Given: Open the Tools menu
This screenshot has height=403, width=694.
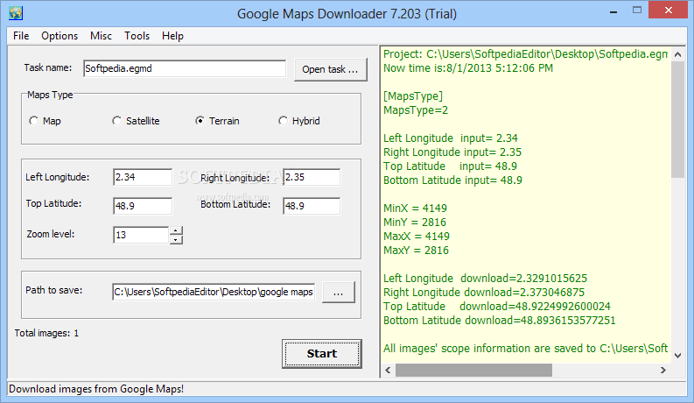Looking at the screenshot, I should point(137,36).
